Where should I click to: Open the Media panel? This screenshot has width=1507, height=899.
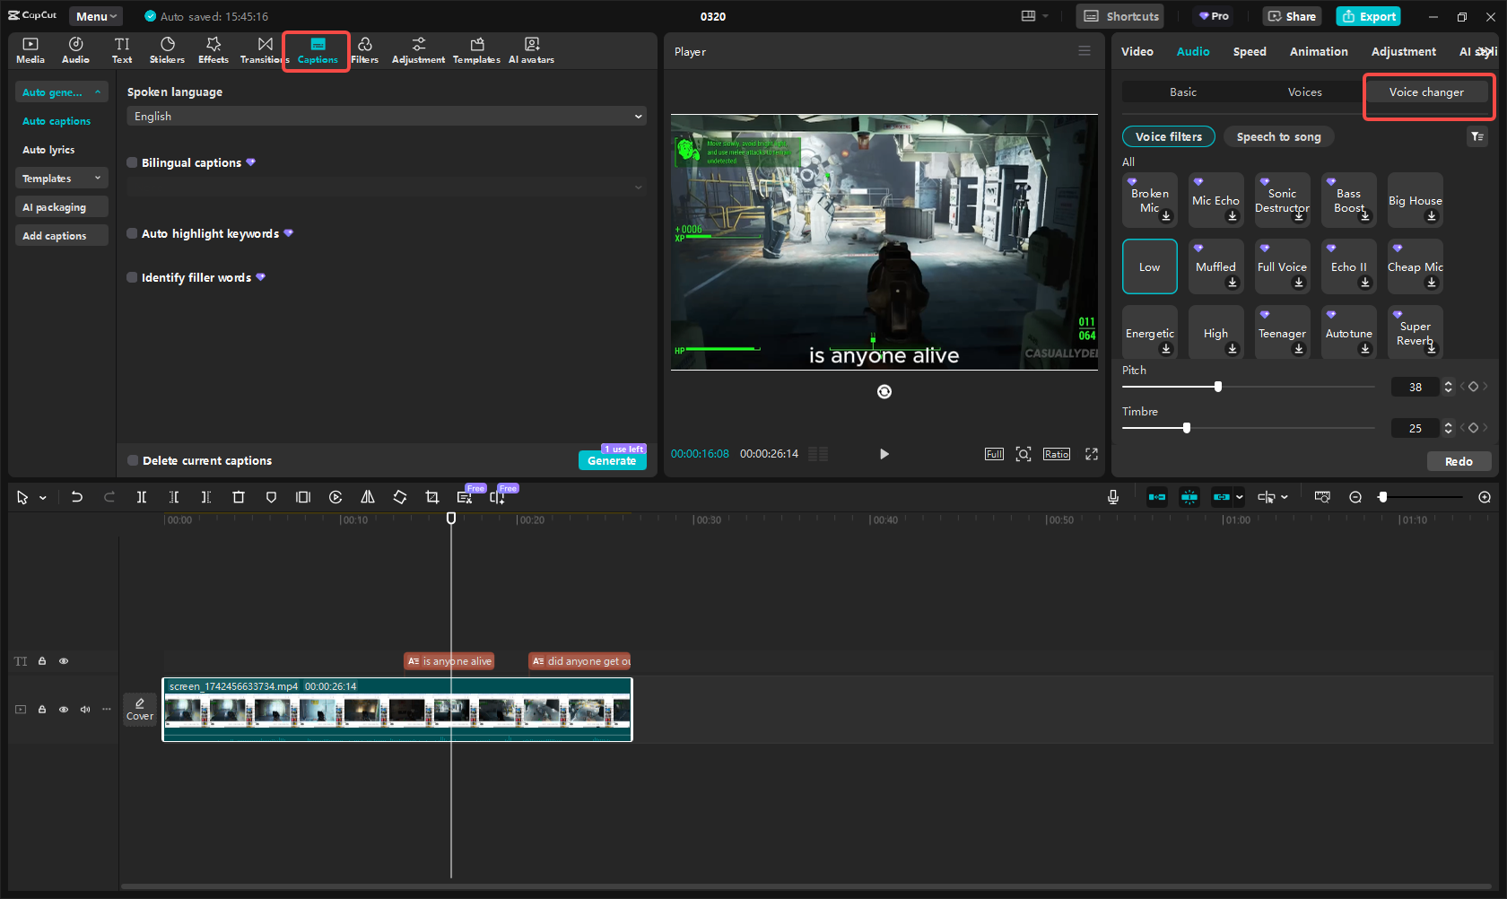(x=30, y=49)
